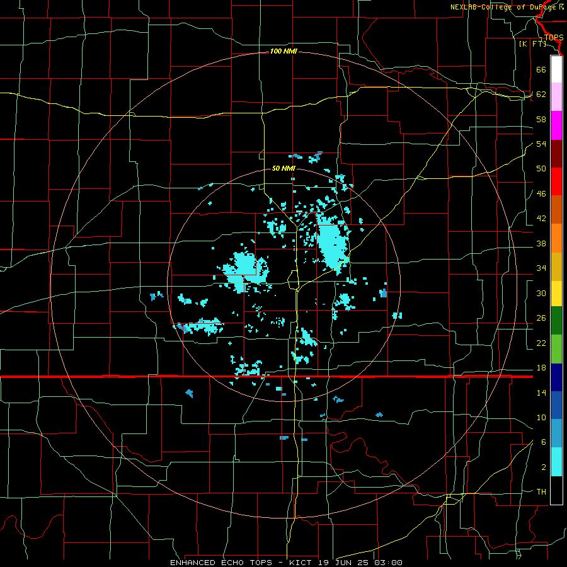Click the '26' legend value
567x567 pixels.
coord(541,318)
